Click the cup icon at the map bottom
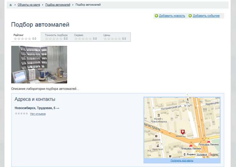Viewport: 236px width, 167px height. (x=170, y=156)
